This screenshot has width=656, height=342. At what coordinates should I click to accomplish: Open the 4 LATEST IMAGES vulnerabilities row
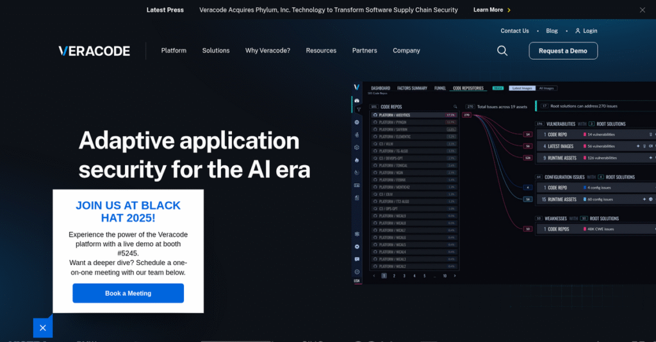click(x=596, y=146)
